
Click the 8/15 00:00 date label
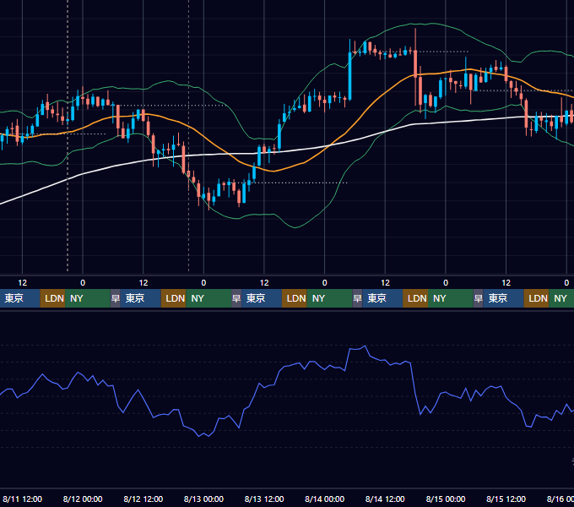click(446, 499)
